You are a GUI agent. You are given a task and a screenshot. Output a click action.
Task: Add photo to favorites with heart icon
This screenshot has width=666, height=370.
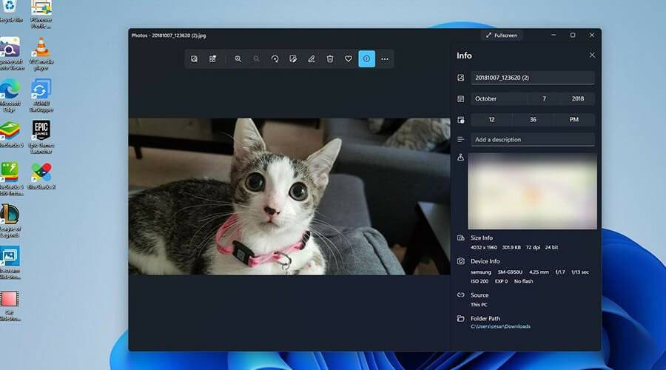click(349, 58)
